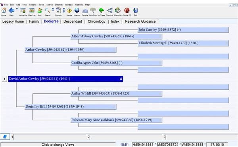238x147 pixels.
Task: Select the Pedigree tab
Action: [51, 21]
